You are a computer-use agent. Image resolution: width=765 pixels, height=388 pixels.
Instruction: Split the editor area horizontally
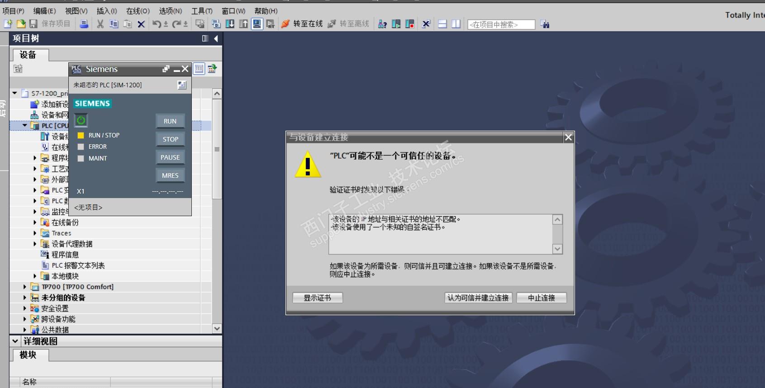pos(442,24)
